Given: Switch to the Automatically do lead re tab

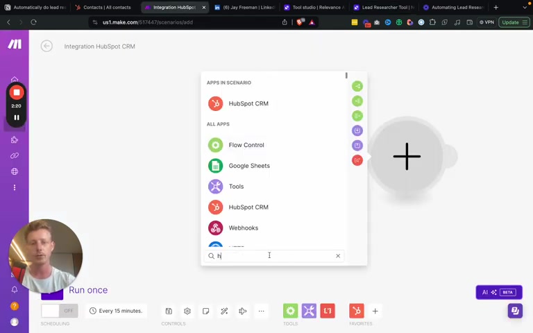Looking at the screenshot, I should pyautogui.click(x=35, y=7).
